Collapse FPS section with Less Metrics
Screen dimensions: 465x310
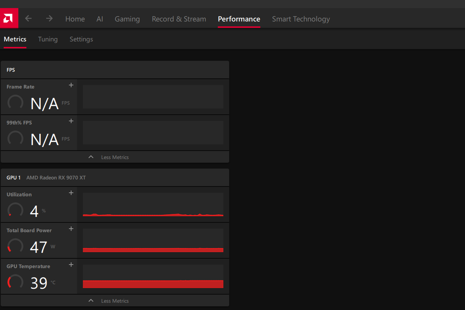[115, 157]
